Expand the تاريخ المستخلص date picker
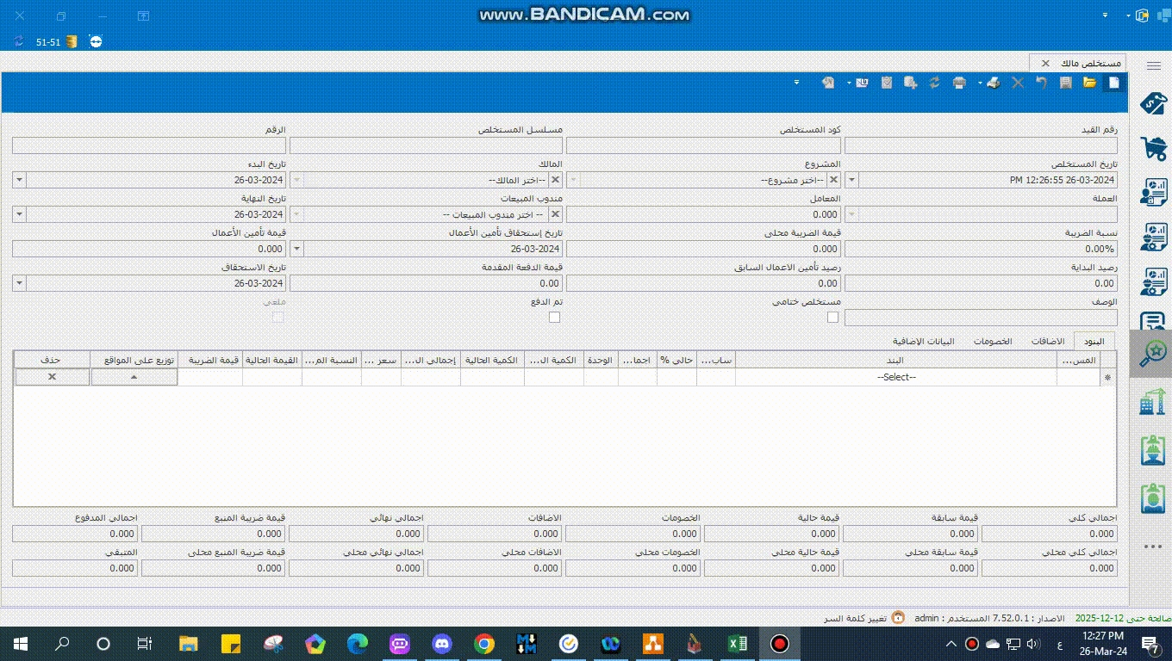This screenshot has height=661, width=1172. pyautogui.click(x=852, y=180)
